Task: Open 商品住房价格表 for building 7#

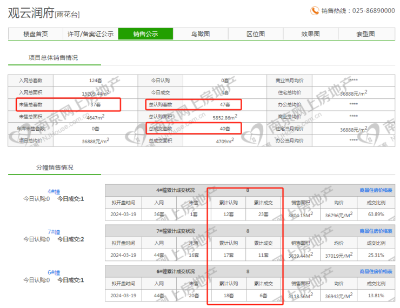Action: click(x=376, y=231)
